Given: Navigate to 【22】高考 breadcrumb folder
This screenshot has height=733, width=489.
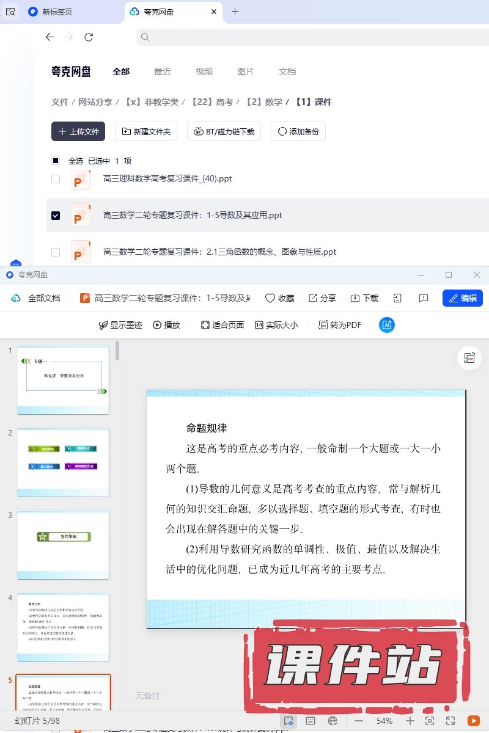Looking at the screenshot, I should point(211,102).
